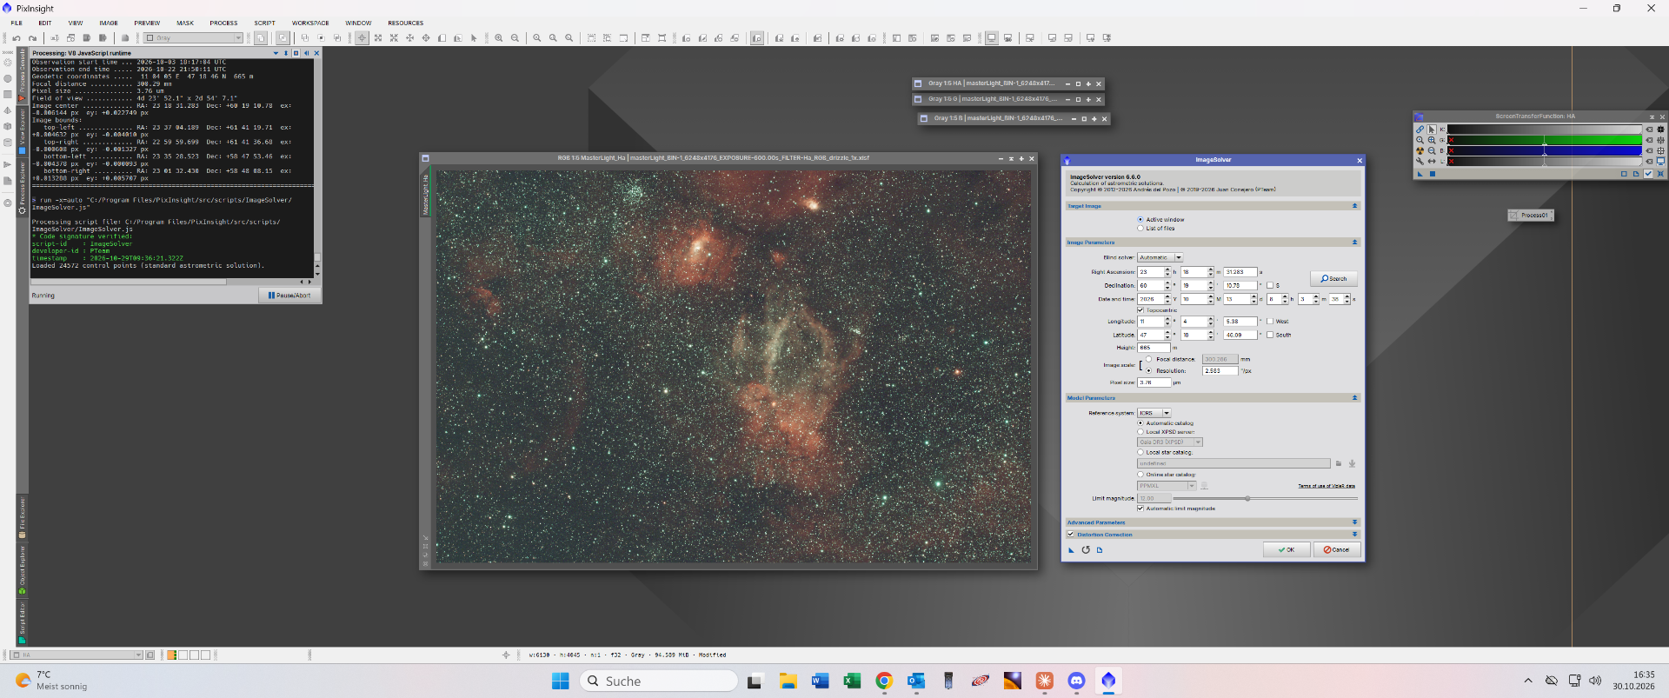Select the Online star catalog radio button
Screen dimensions: 1669x698
pyautogui.click(x=1140, y=475)
